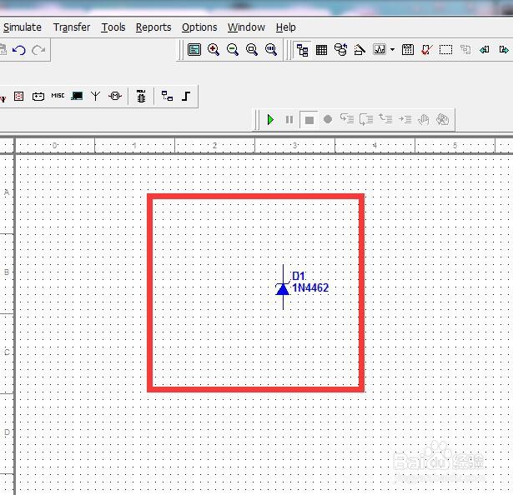Click the greyed Go to Parent Sheet icon

tap(465, 50)
